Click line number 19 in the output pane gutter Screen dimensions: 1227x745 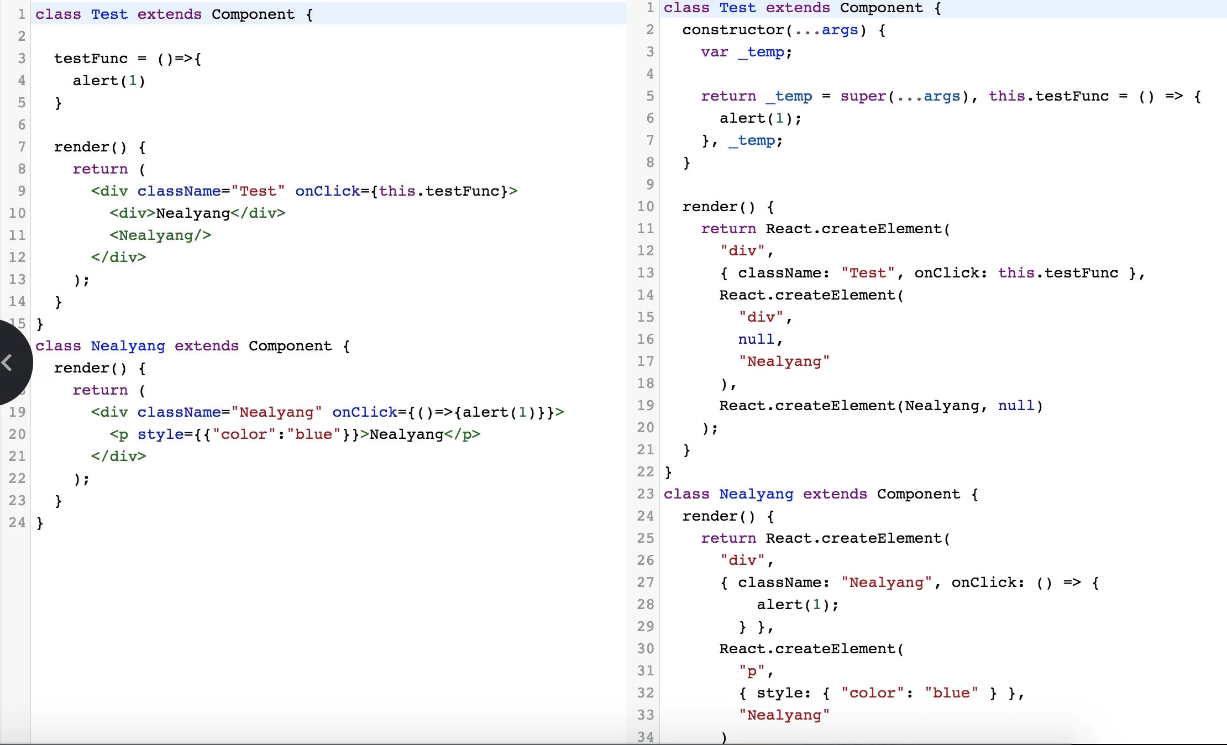coord(645,406)
